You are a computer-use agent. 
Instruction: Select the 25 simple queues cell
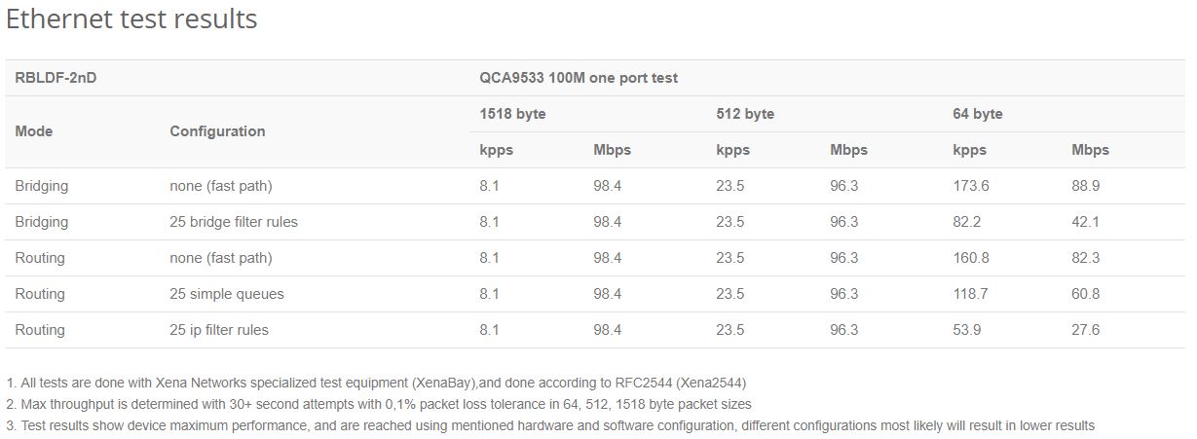(x=227, y=294)
